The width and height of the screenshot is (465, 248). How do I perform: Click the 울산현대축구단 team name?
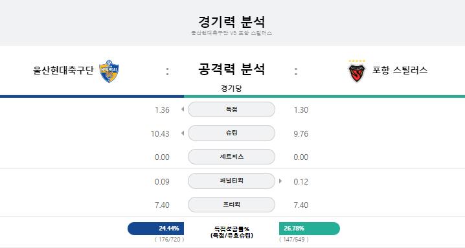click(63, 71)
